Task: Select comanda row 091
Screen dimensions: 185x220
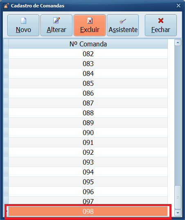Action: click(x=88, y=142)
